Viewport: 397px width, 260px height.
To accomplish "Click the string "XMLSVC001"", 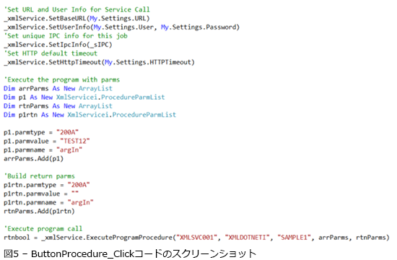I will (197, 238).
